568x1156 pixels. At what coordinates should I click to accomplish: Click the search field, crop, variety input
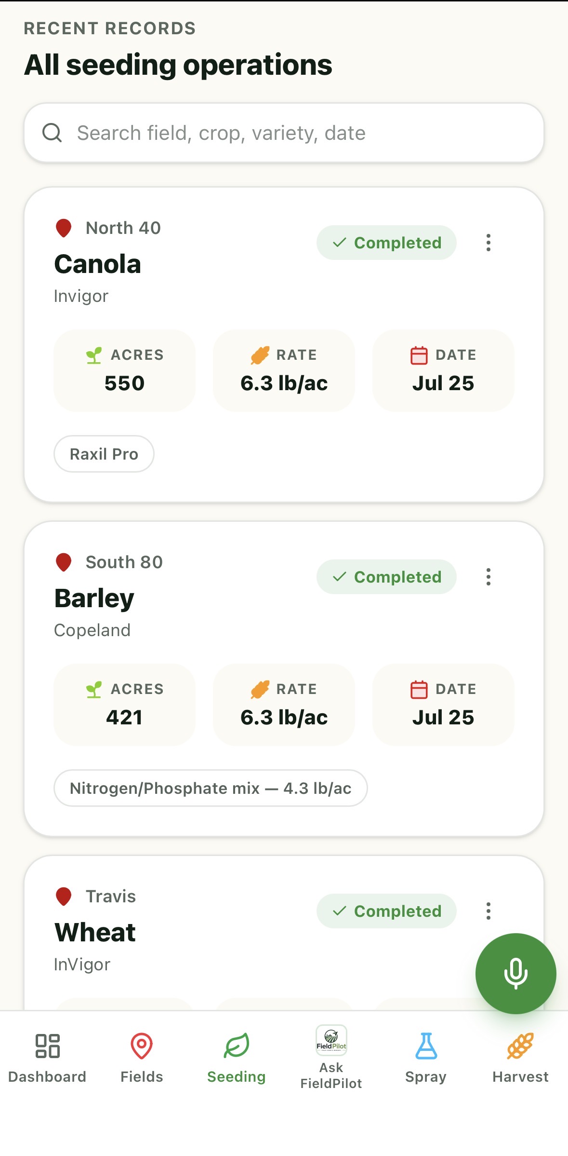point(284,133)
